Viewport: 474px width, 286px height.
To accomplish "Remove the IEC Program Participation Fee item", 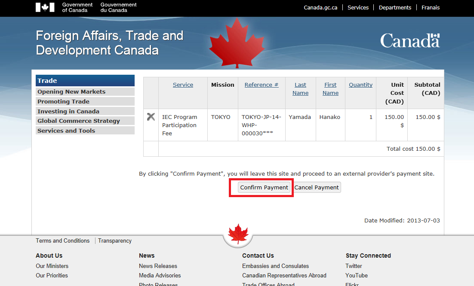I will click(151, 117).
